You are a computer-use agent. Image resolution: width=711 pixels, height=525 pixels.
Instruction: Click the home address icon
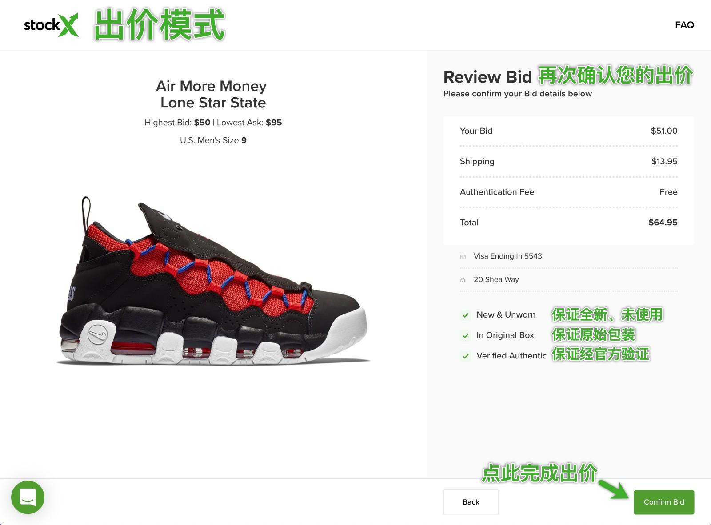[463, 280]
